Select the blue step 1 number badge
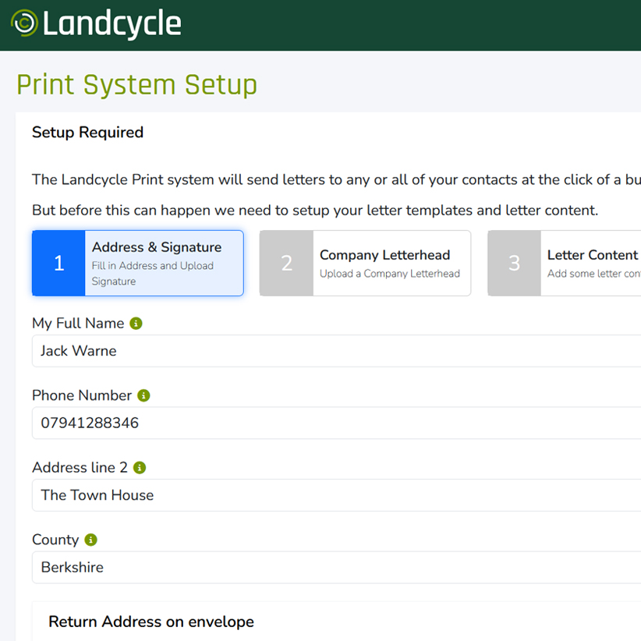This screenshot has height=641, width=641. point(58,263)
